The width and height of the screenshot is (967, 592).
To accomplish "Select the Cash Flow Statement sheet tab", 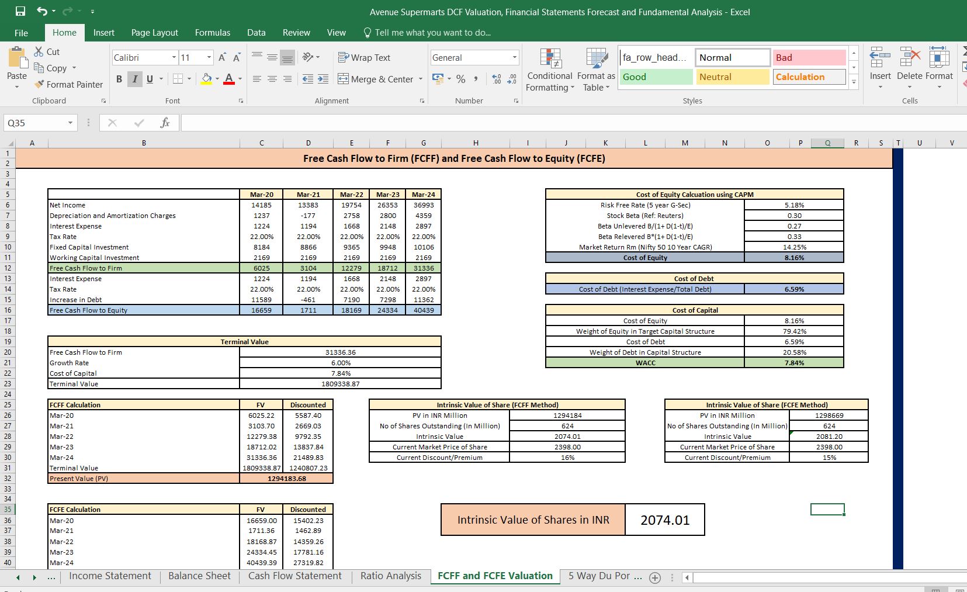I will click(x=295, y=576).
